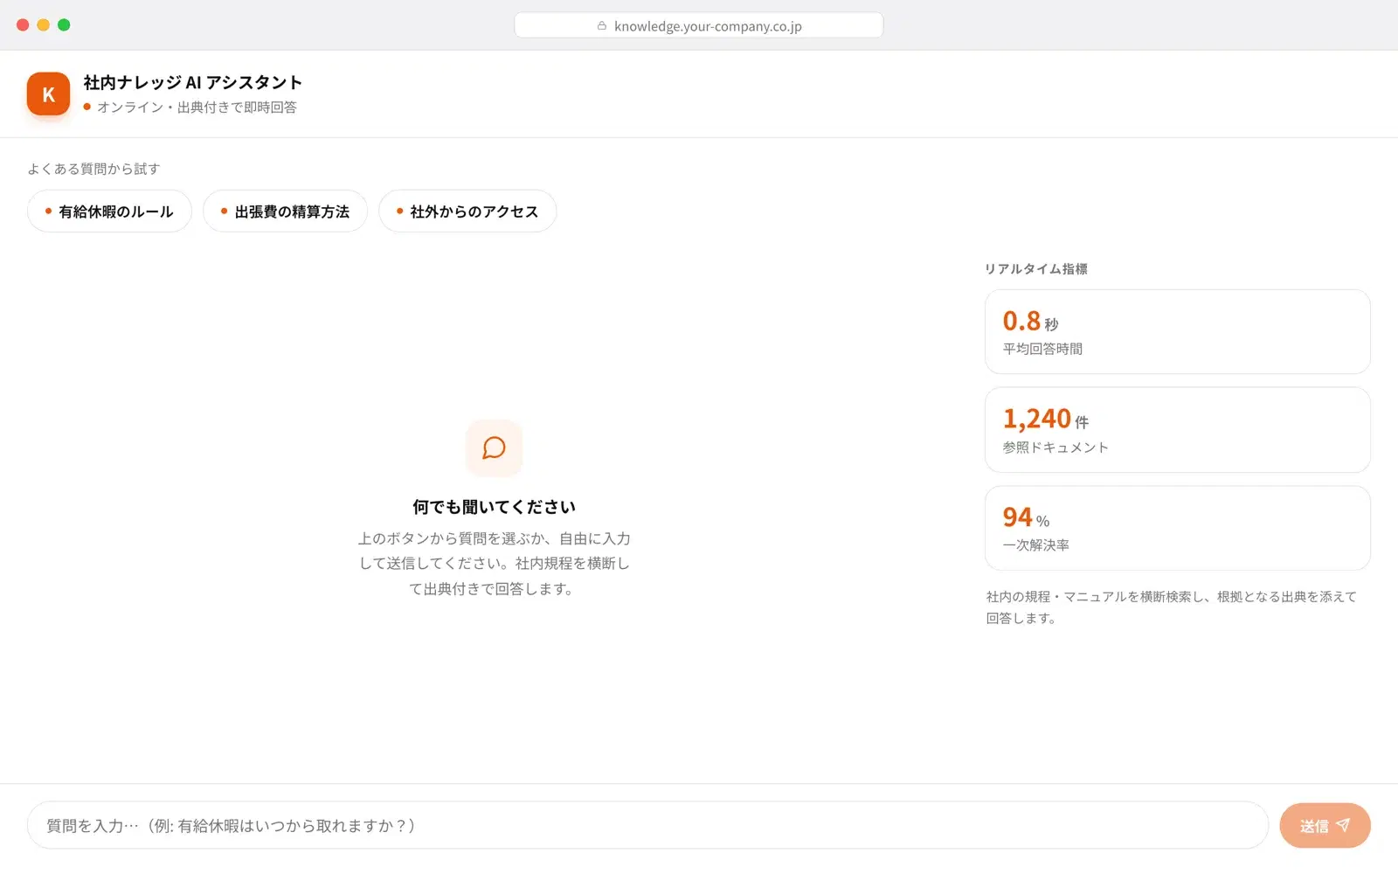Click the knowledge.your-company.co.jp address bar
The width and height of the screenshot is (1398, 874).
[699, 25]
